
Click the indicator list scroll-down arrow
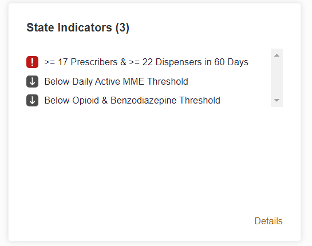pyautogui.click(x=277, y=100)
